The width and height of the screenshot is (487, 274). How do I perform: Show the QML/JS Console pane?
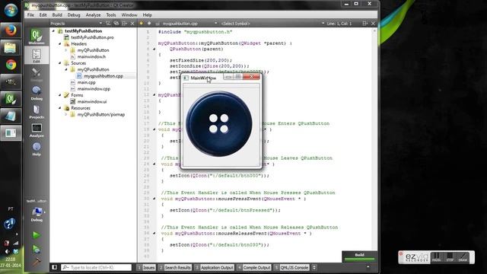tap(291, 267)
